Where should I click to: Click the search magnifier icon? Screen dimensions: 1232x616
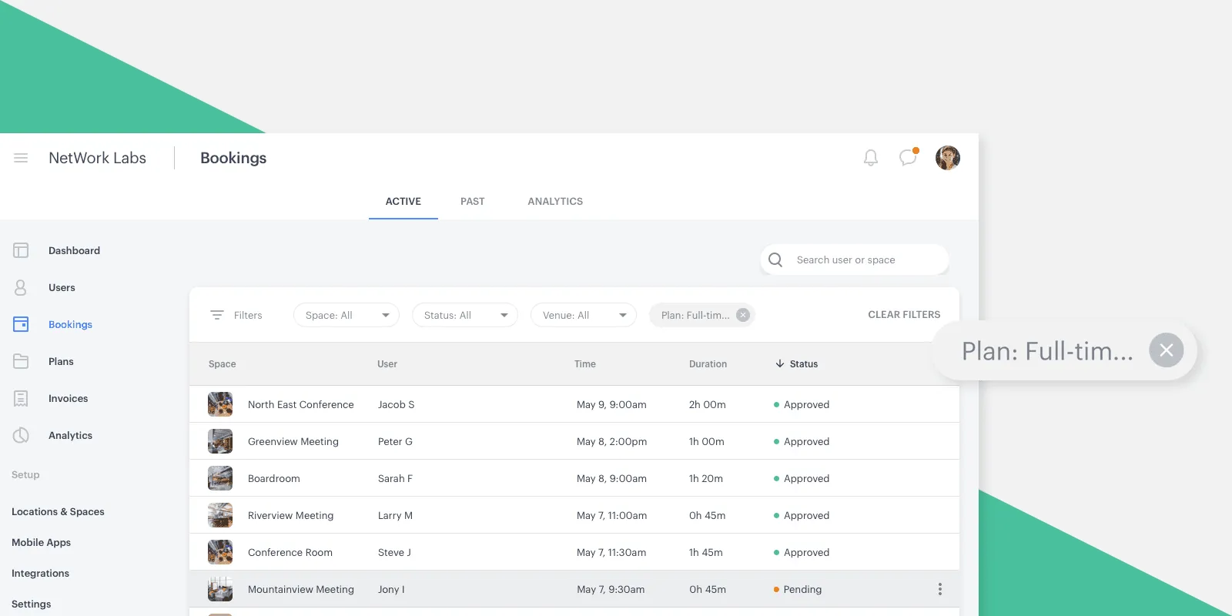[x=775, y=259]
